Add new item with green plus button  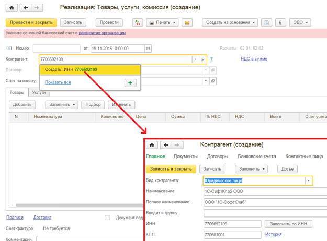point(130,83)
